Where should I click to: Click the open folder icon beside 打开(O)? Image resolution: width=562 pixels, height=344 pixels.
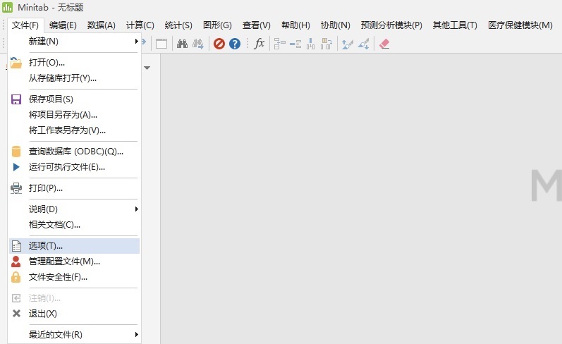[16, 62]
